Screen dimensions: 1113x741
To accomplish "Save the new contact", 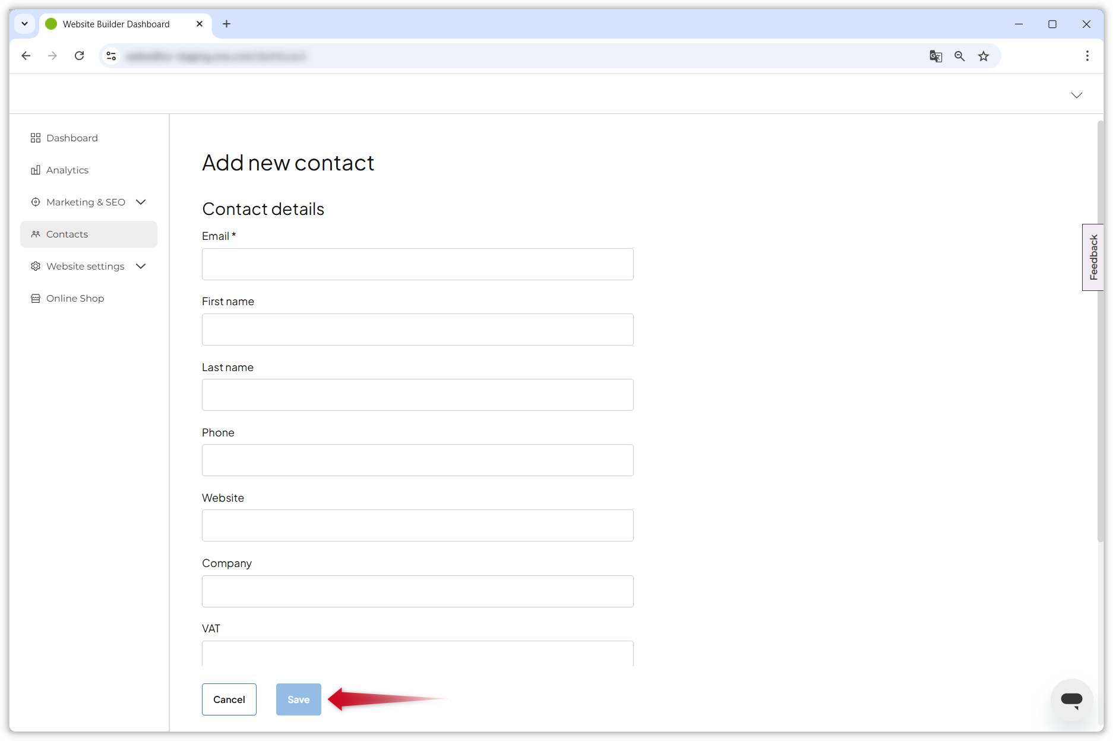I will point(298,699).
